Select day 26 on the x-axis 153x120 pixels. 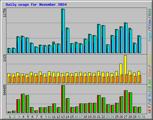[121, 117]
